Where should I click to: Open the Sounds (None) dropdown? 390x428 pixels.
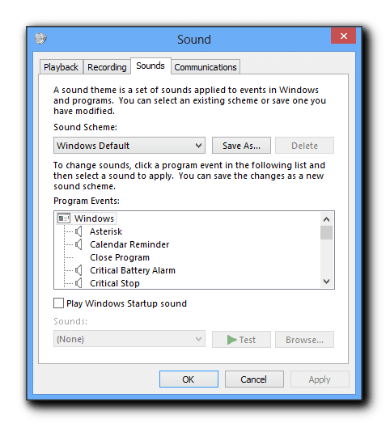tap(129, 339)
